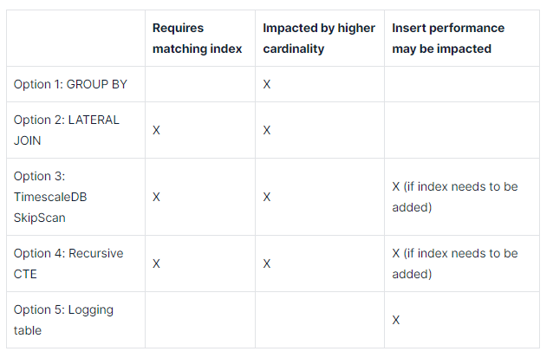Click Recursive CTE's higher cardinality X mark
This screenshot has height=358, width=553.
click(x=267, y=264)
